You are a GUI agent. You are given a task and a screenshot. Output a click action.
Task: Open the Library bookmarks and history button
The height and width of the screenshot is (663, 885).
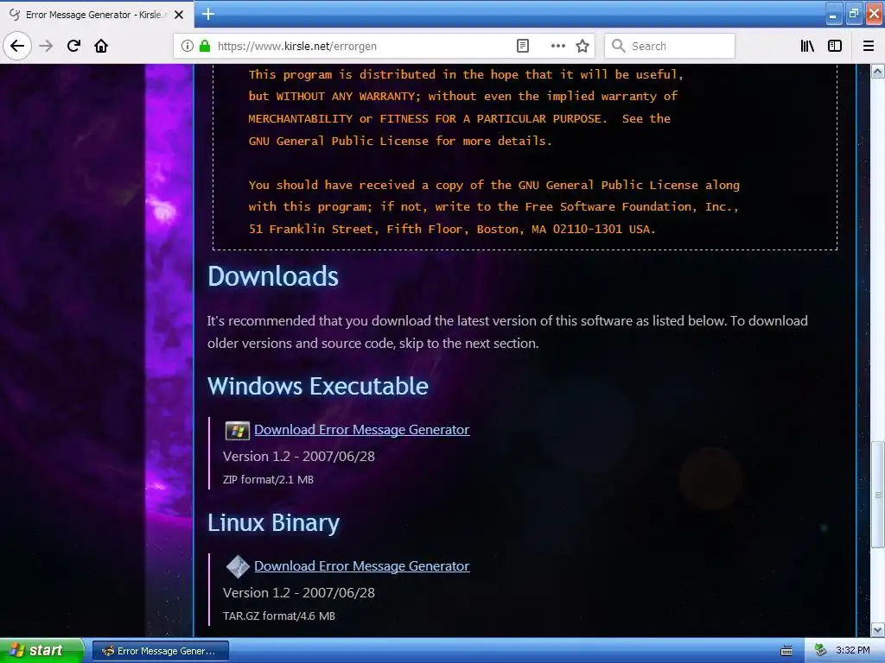coord(807,46)
